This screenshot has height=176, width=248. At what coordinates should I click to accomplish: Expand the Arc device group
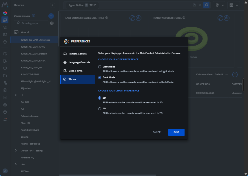(16, 164)
